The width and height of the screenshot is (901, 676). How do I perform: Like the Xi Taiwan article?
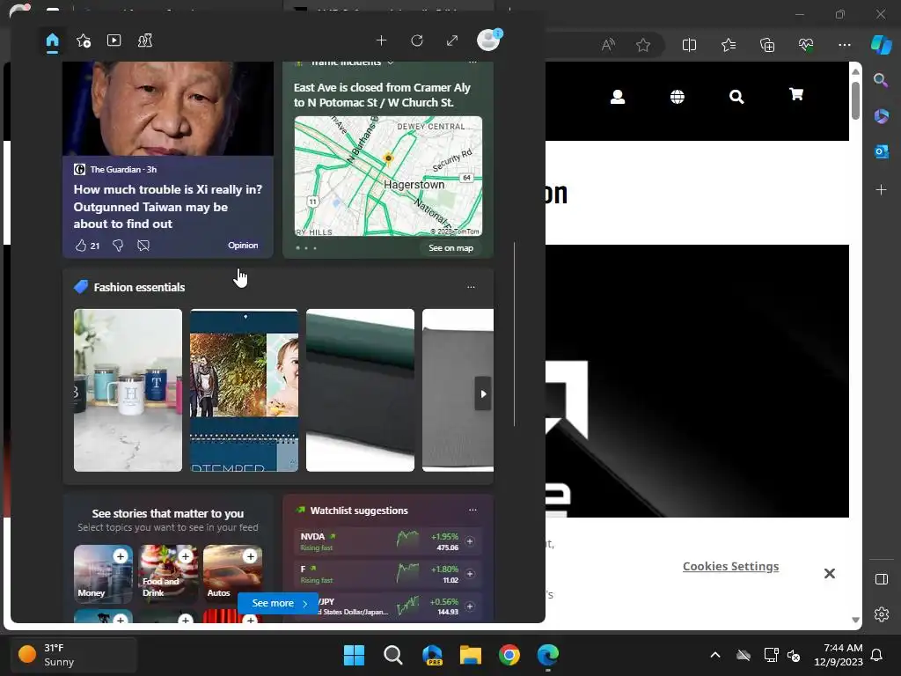click(x=80, y=246)
